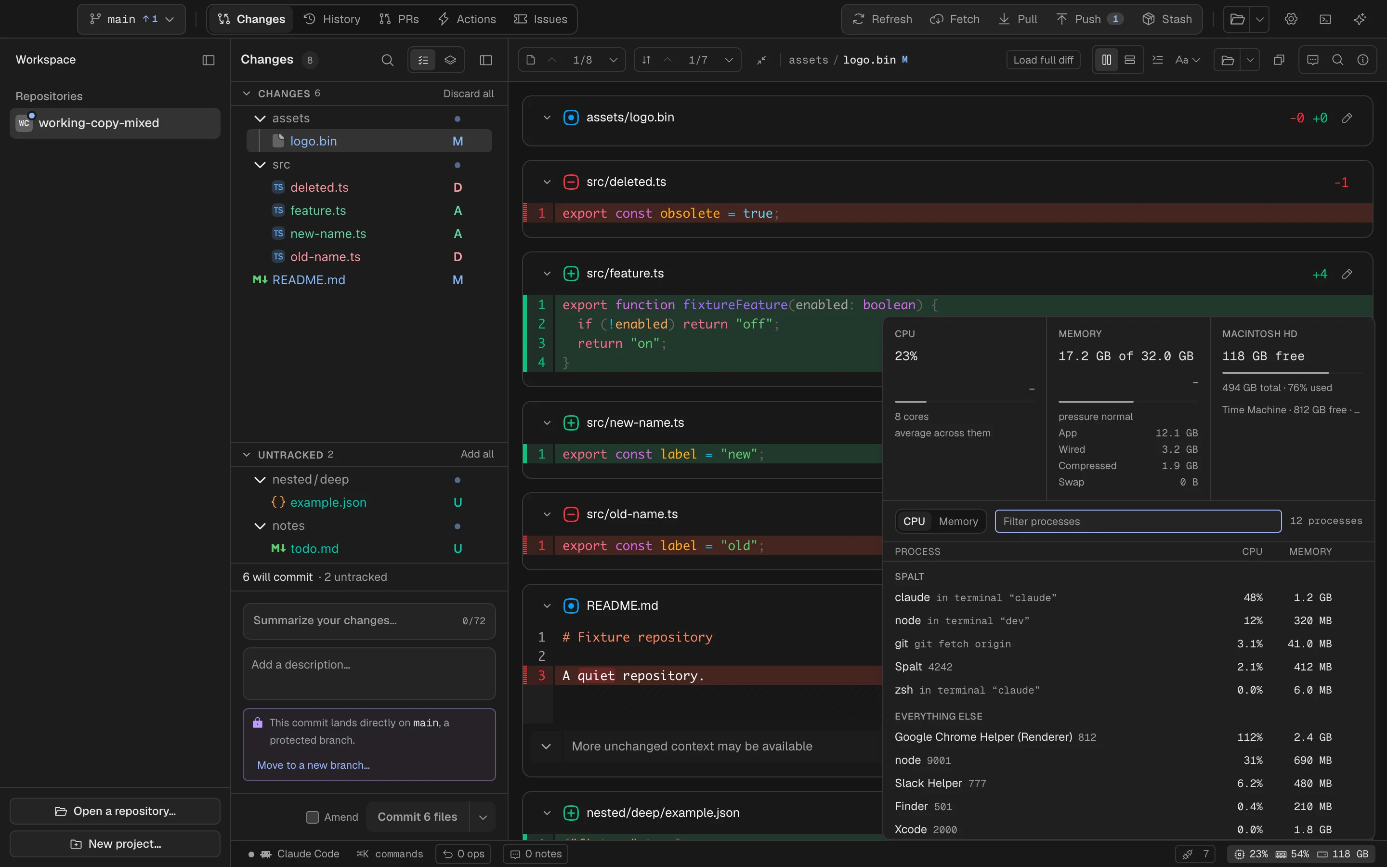Open the terminal panel icon in top toolbar
The height and width of the screenshot is (867, 1387).
click(x=1325, y=19)
